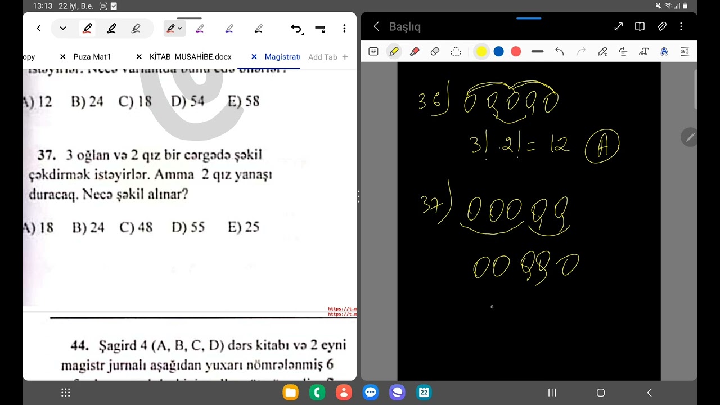Close the Puza Mat1 tab
Image resolution: width=720 pixels, height=405 pixels.
62,57
